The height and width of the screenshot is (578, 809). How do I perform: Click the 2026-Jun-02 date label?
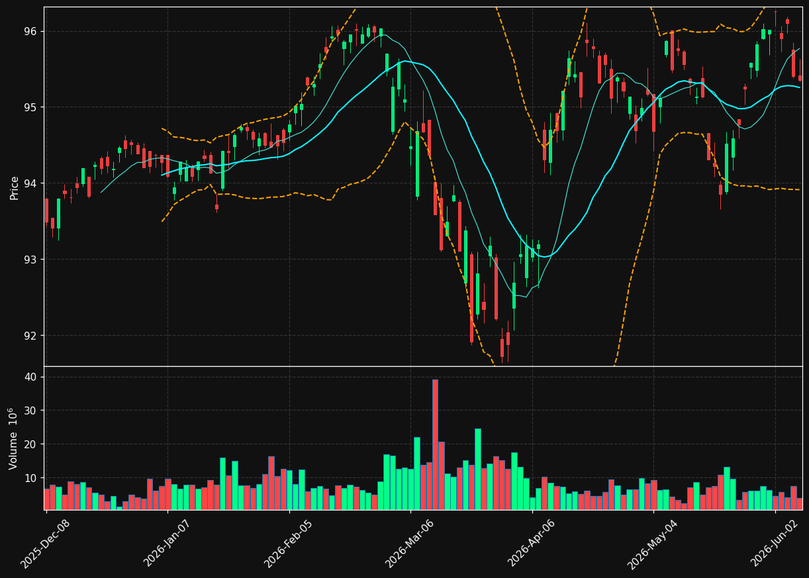pos(775,544)
